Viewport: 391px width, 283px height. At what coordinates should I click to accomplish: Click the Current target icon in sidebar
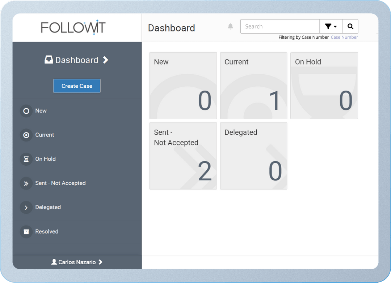tap(26, 135)
